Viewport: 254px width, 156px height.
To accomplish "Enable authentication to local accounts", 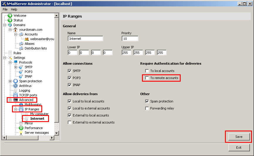I will [x=147, y=71].
